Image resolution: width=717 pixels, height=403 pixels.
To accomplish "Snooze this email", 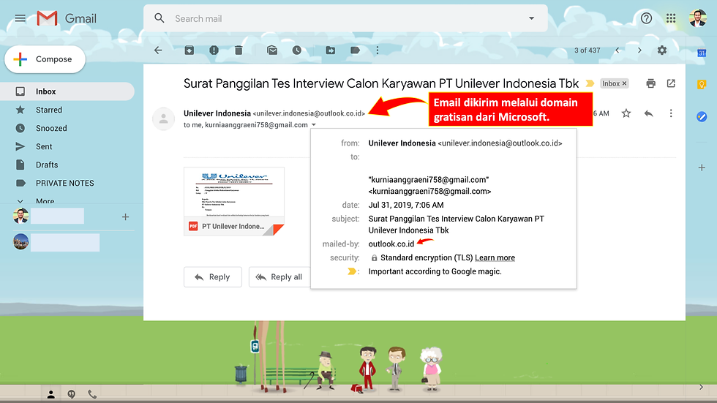I will tap(297, 50).
